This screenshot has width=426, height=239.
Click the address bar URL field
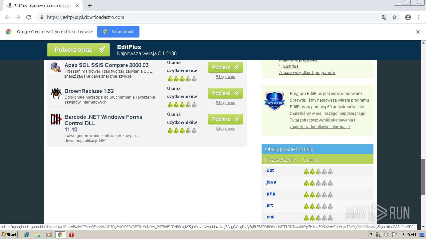coord(213,17)
